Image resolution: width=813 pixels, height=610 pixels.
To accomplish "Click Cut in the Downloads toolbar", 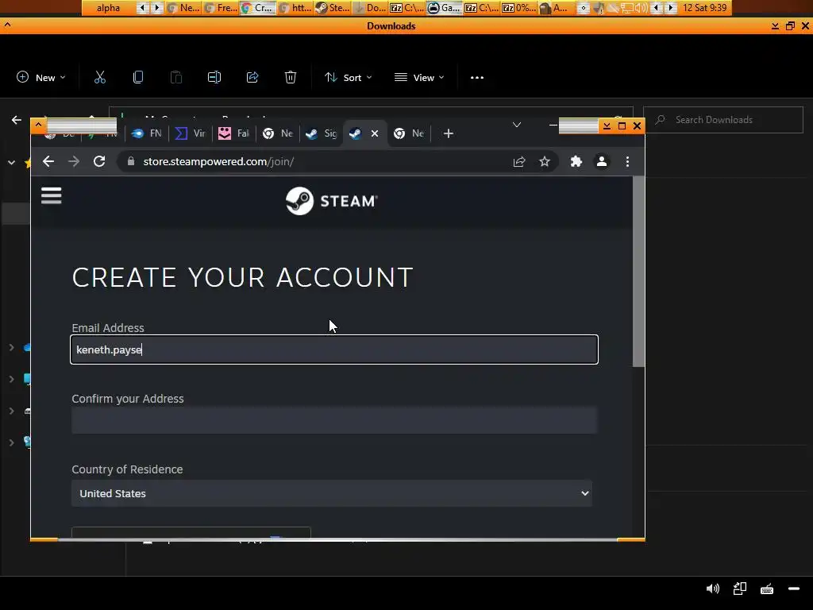I will pyautogui.click(x=99, y=77).
